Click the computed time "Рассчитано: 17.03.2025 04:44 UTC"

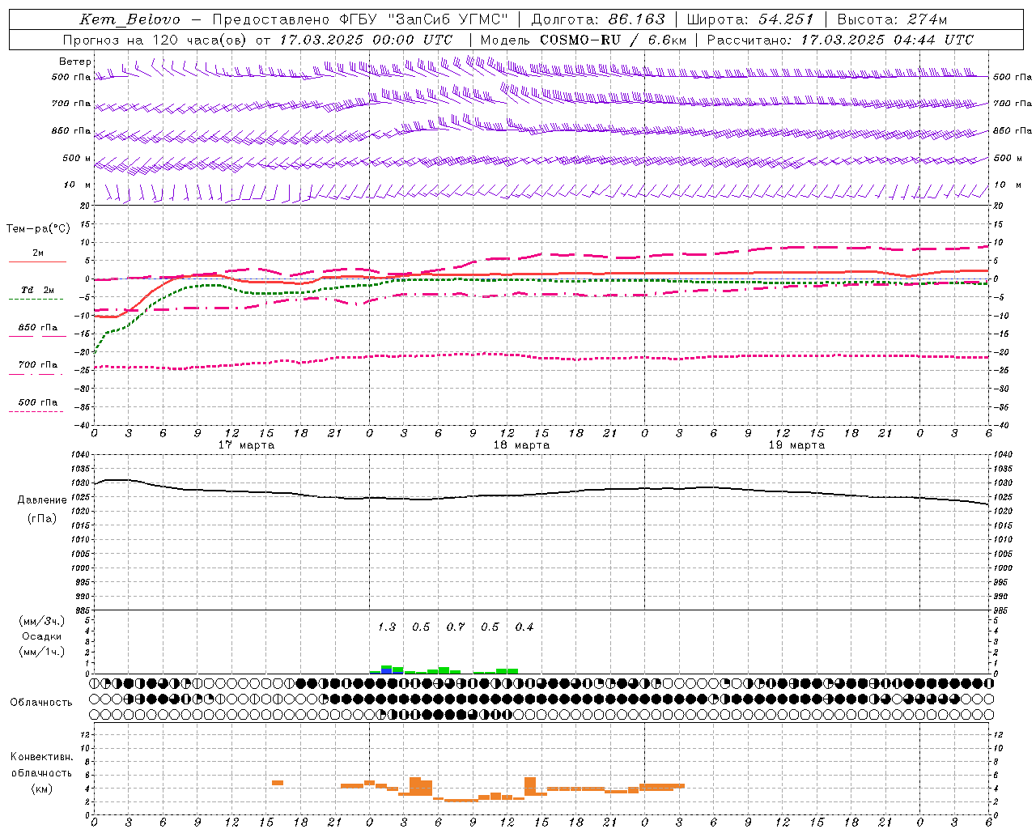pos(840,40)
